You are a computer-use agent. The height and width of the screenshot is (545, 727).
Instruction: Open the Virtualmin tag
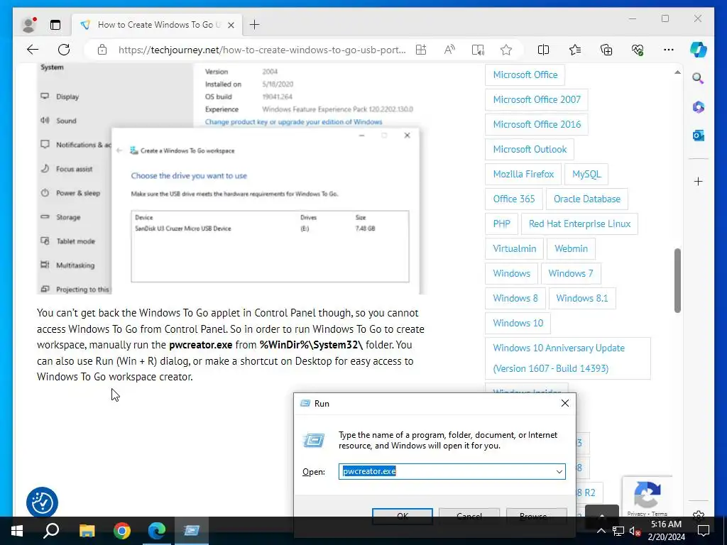coord(514,248)
